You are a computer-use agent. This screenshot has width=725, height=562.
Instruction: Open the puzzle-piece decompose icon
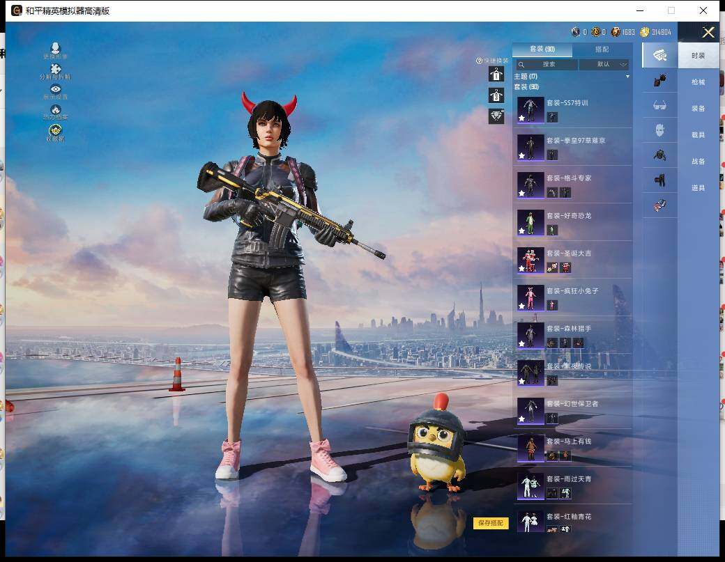point(56,69)
